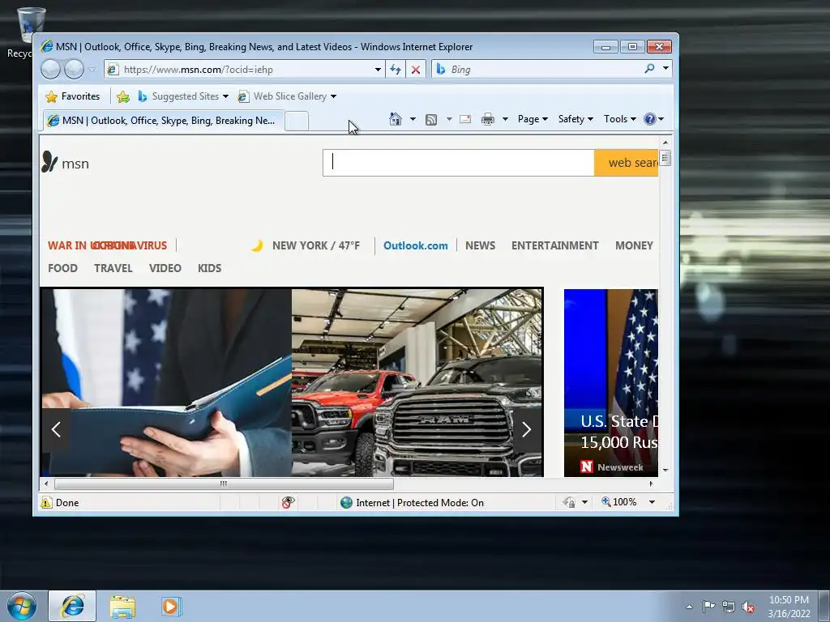Screen dimensions: 830x622
Task: Open the Favorites star button
Action: [73, 96]
